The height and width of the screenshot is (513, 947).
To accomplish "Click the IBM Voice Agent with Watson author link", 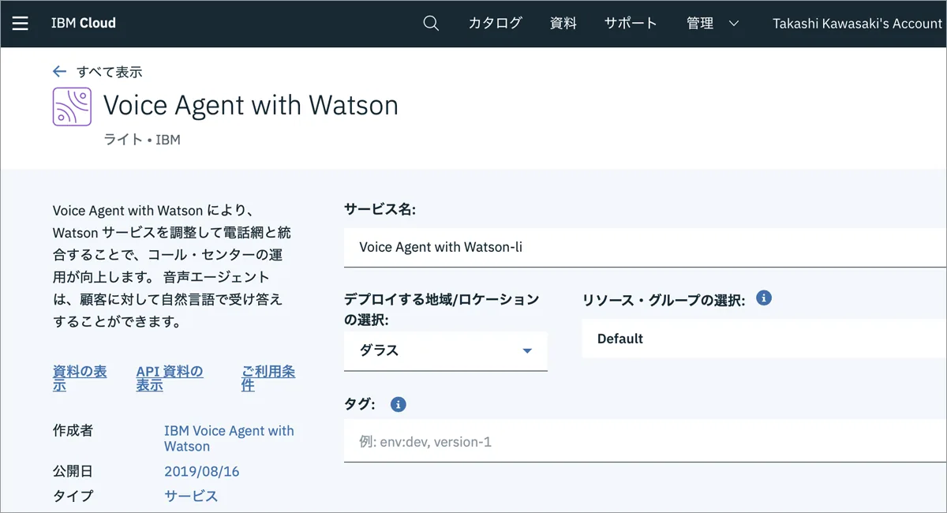I will [x=229, y=439].
